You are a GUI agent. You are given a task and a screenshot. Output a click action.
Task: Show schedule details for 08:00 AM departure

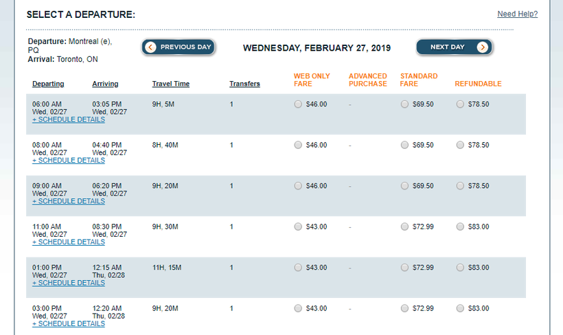tap(69, 161)
